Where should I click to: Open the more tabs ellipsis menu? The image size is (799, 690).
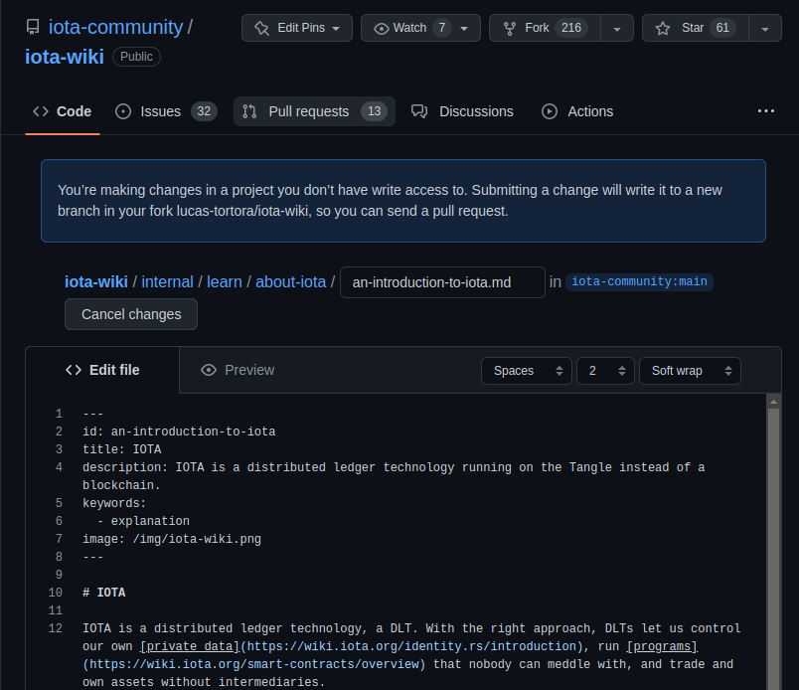766,110
